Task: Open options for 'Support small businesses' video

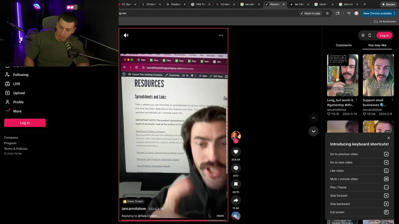Action: point(392,100)
